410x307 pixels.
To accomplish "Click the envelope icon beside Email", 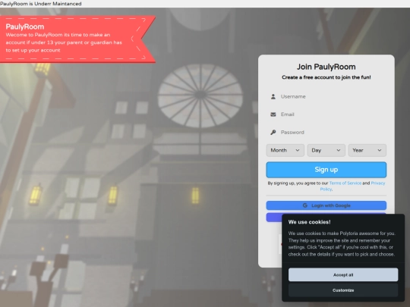I will 273,114.
